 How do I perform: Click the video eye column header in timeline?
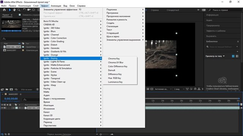(2, 105)
